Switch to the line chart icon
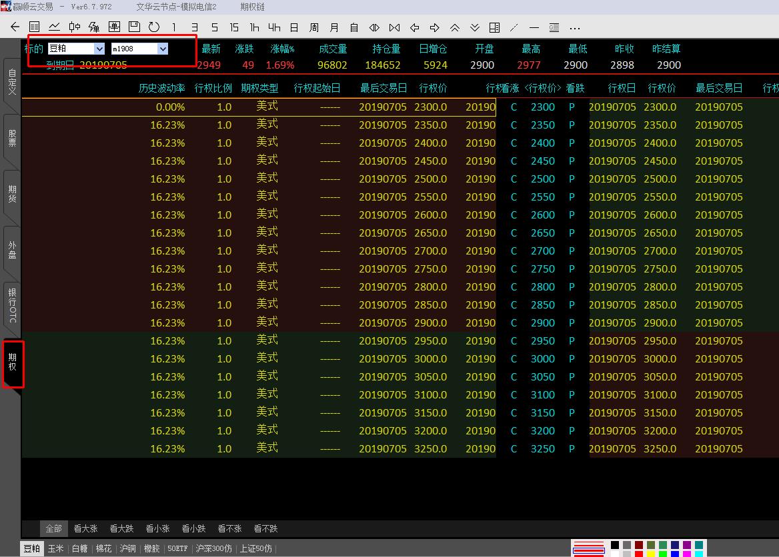Viewport: 779px width, 557px height. pyautogui.click(x=54, y=27)
